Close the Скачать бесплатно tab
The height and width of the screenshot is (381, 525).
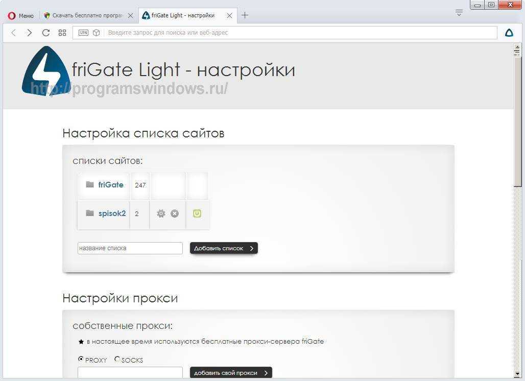click(131, 15)
